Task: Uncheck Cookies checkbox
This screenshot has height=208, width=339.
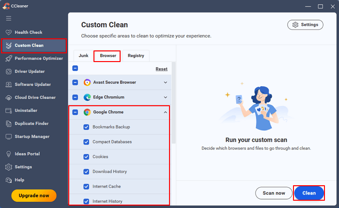Action: pos(86,157)
